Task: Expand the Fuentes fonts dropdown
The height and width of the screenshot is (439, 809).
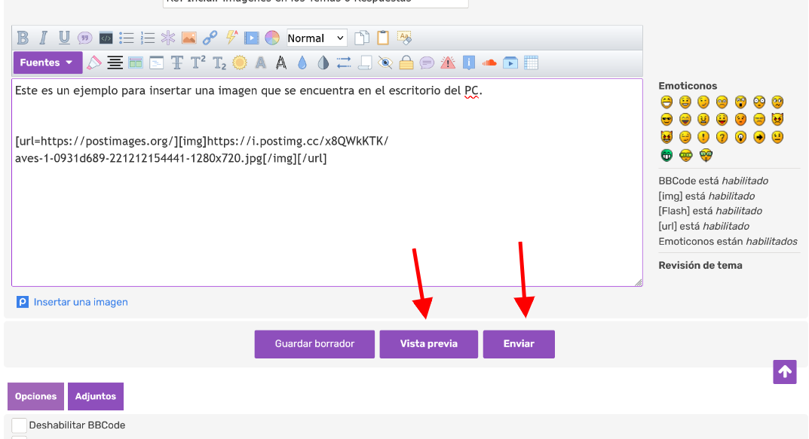Action: pyautogui.click(x=47, y=62)
